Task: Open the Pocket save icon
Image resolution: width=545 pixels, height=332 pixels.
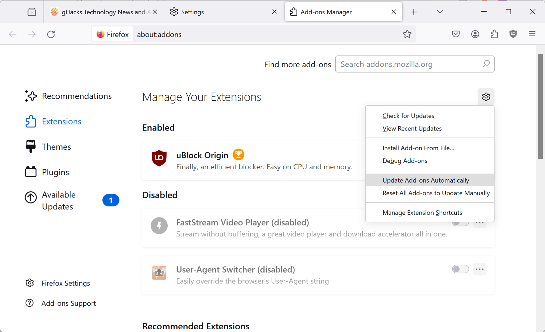Action: tap(456, 34)
